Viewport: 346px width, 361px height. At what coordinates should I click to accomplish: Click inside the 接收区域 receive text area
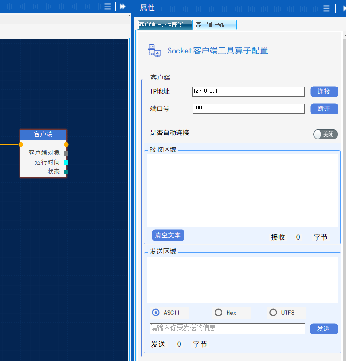tap(242, 190)
